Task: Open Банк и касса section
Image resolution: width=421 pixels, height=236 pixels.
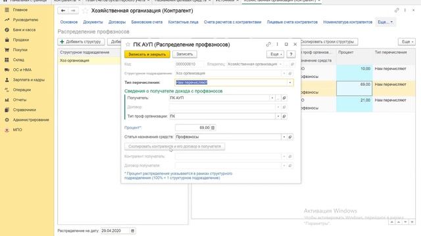Action: [x=24, y=29]
